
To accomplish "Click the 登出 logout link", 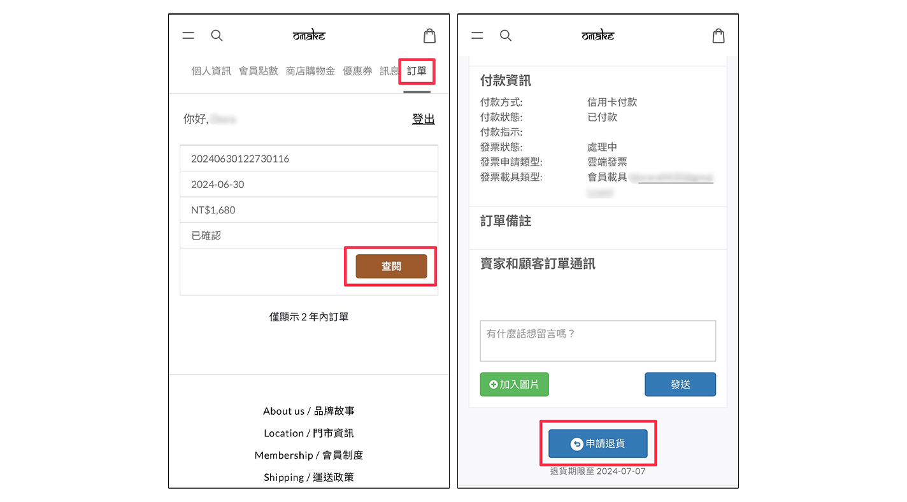I will [424, 119].
